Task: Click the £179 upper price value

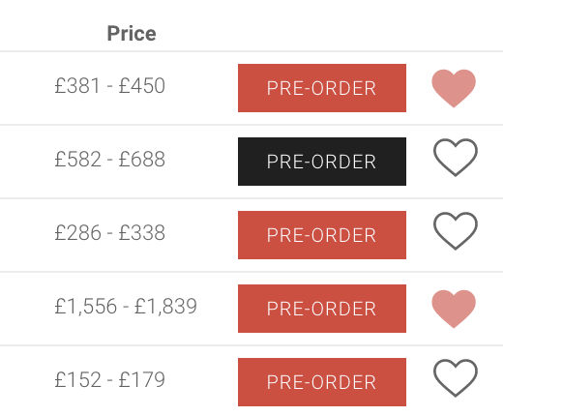Action: pos(142,379)
